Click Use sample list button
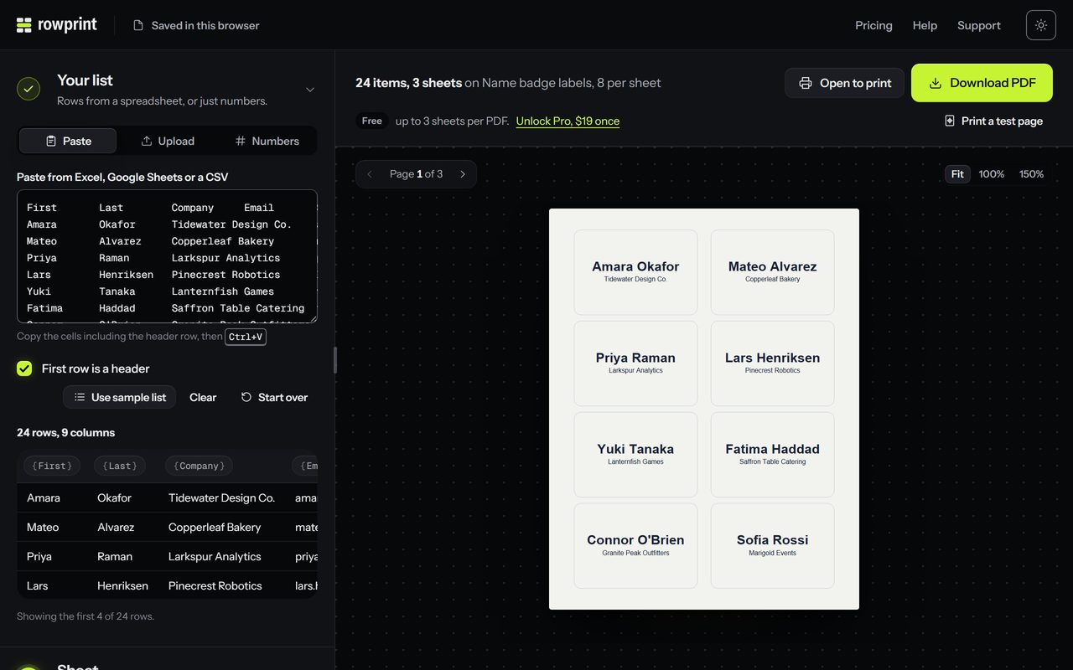This screenshot has width=1073, height=670. (x=119, y=397)
